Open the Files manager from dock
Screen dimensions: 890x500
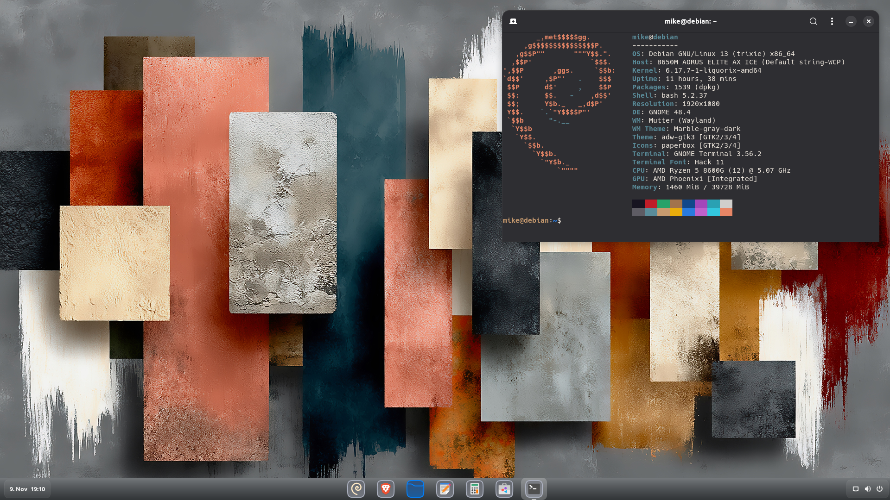[415, 489]
